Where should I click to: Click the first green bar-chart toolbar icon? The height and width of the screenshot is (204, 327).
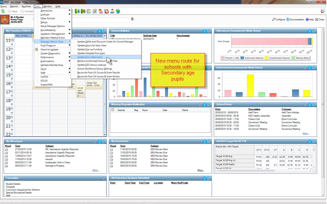77,11
